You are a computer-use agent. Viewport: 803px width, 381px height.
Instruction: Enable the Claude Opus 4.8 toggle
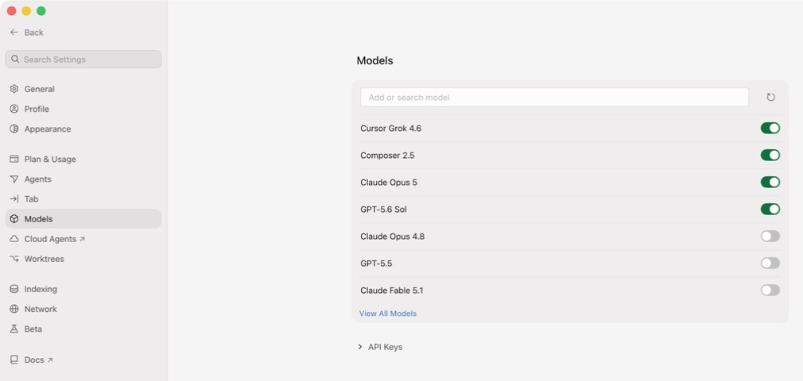pos(770,237)
